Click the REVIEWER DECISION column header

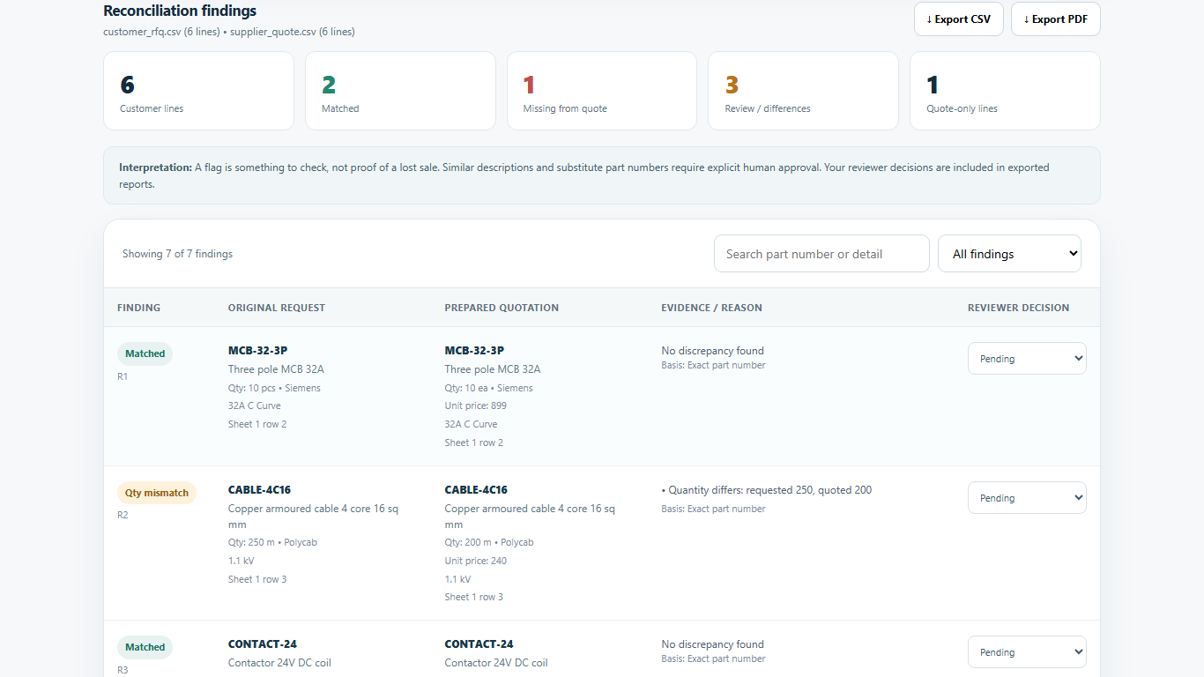(x=1018, y=308)
